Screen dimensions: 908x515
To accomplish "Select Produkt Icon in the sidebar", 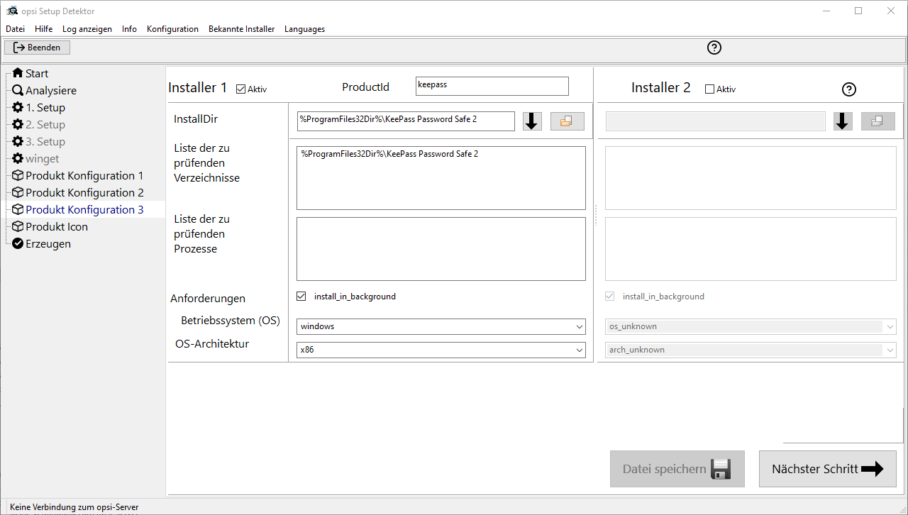I will click(x=57, y=226).
